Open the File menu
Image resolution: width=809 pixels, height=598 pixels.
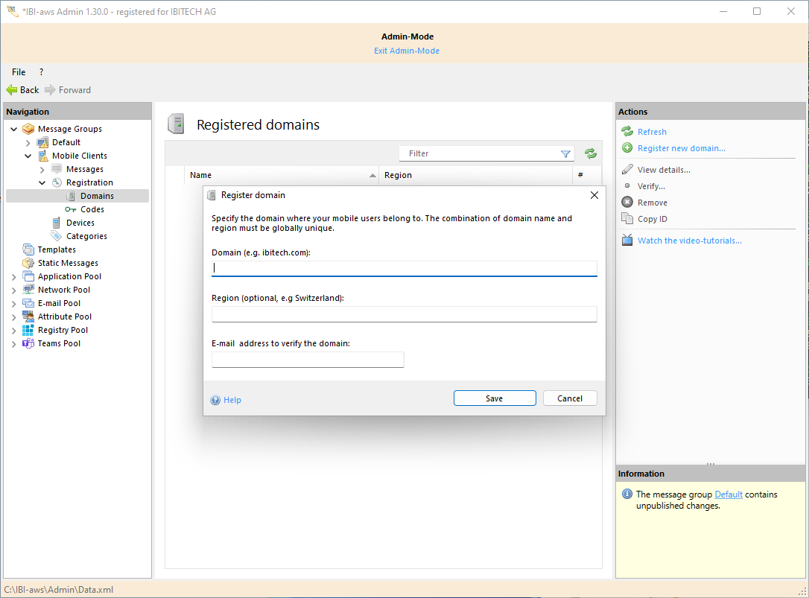[19, 72]
